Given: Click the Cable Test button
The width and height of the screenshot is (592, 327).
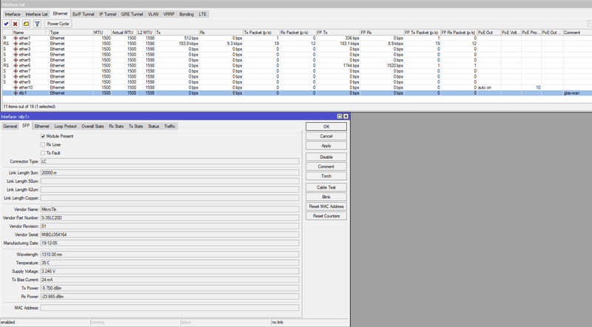Looking at the screenshot, I should pyautogui.click(x=326, y=187).
